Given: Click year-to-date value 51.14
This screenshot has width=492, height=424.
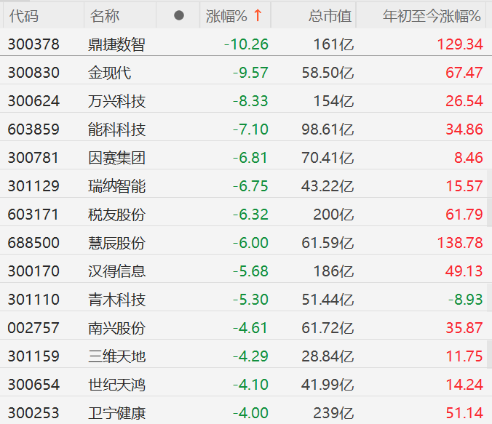Looking at the screenshot, I should click(464, 413).
